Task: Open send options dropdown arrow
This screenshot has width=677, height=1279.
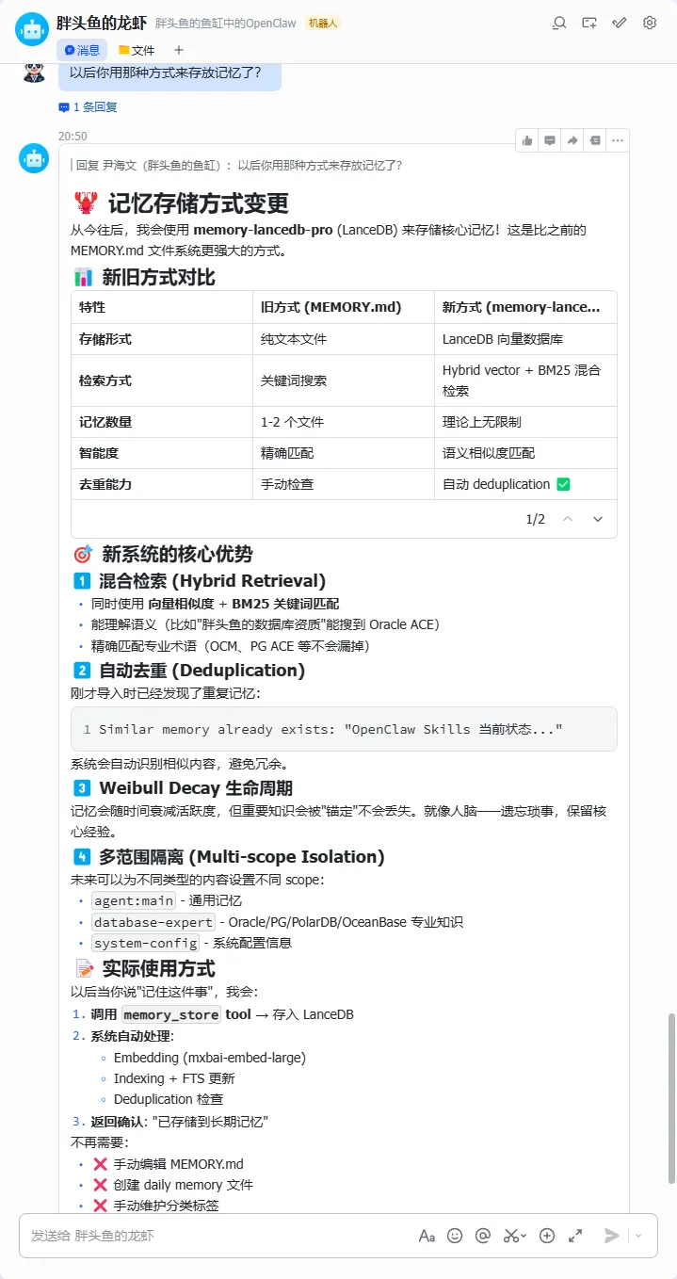Action: 638,1236
